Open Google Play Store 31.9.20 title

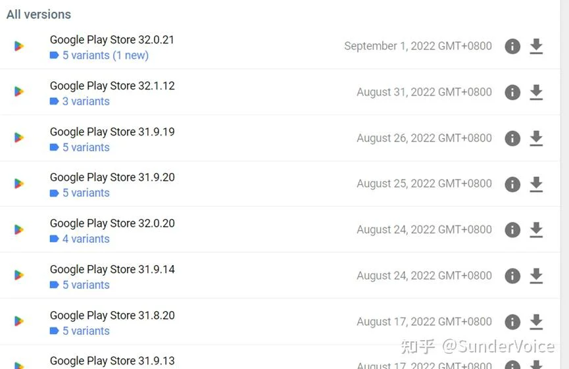pos(112,177)
